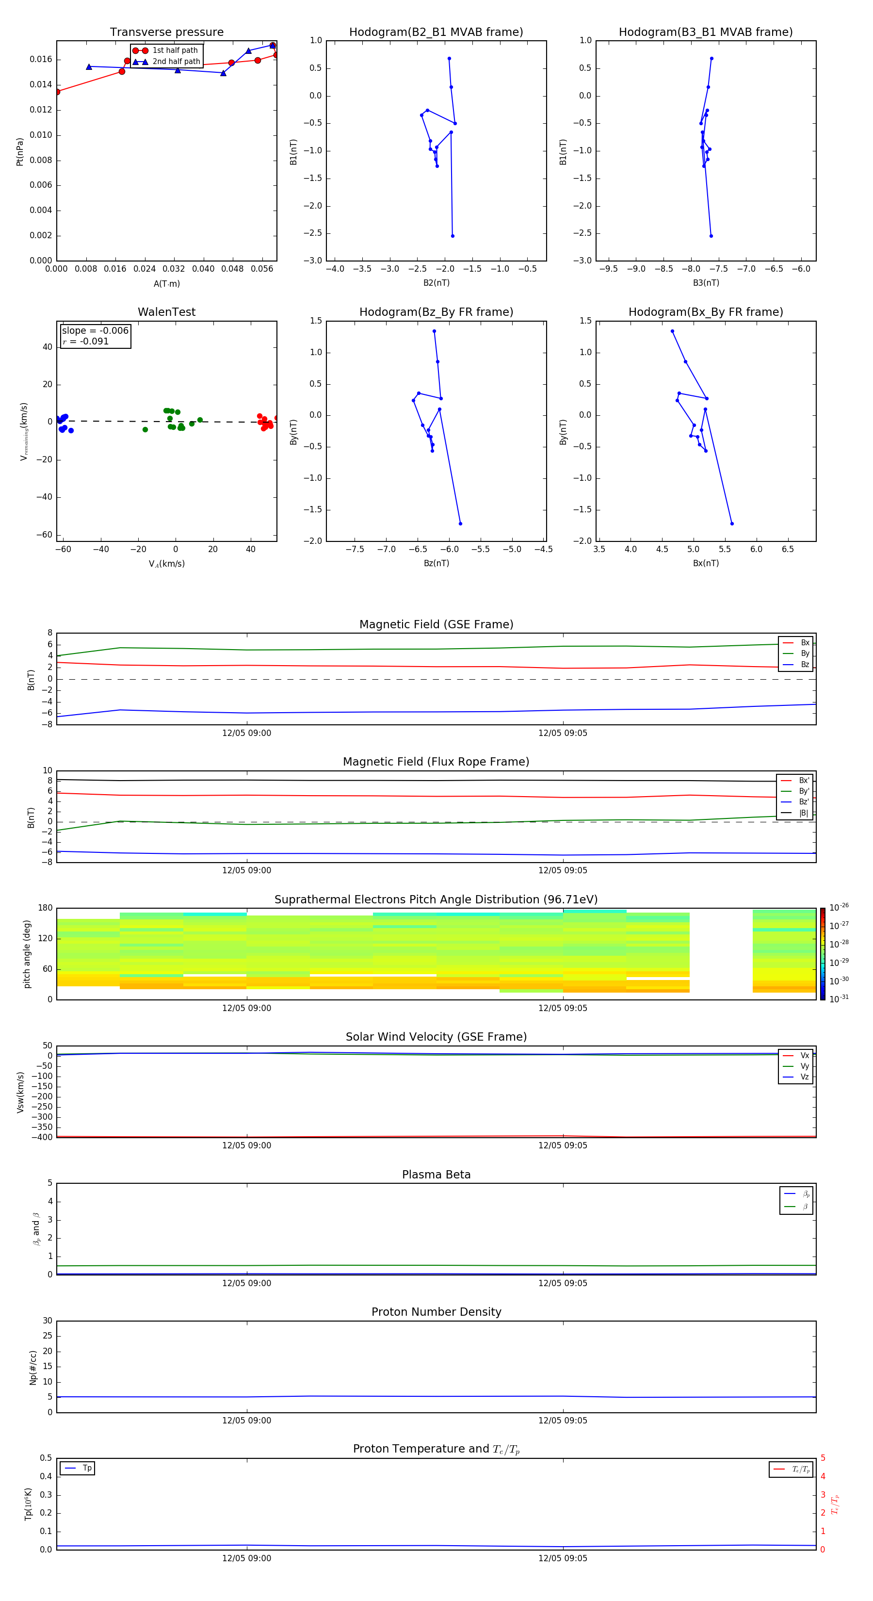Click the 'Vz' legend entry in velocity plot
873x1601 pixels.
point(796,1077)
